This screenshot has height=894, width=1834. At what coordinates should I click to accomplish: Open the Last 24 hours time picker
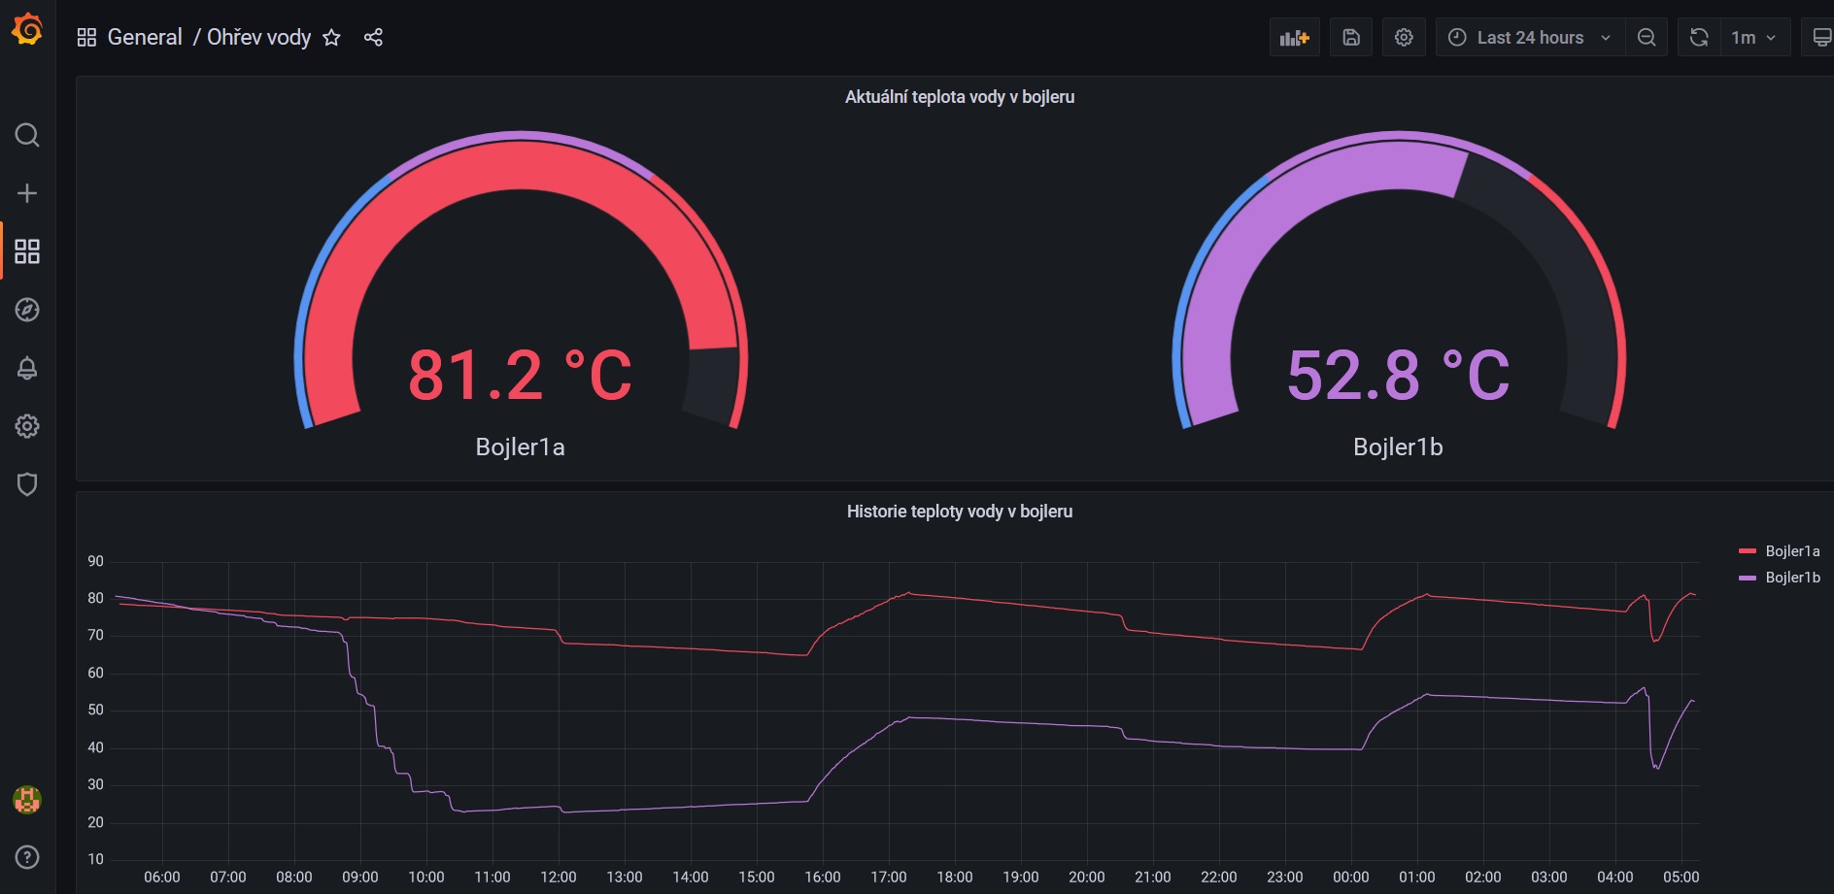[1529, 38]
